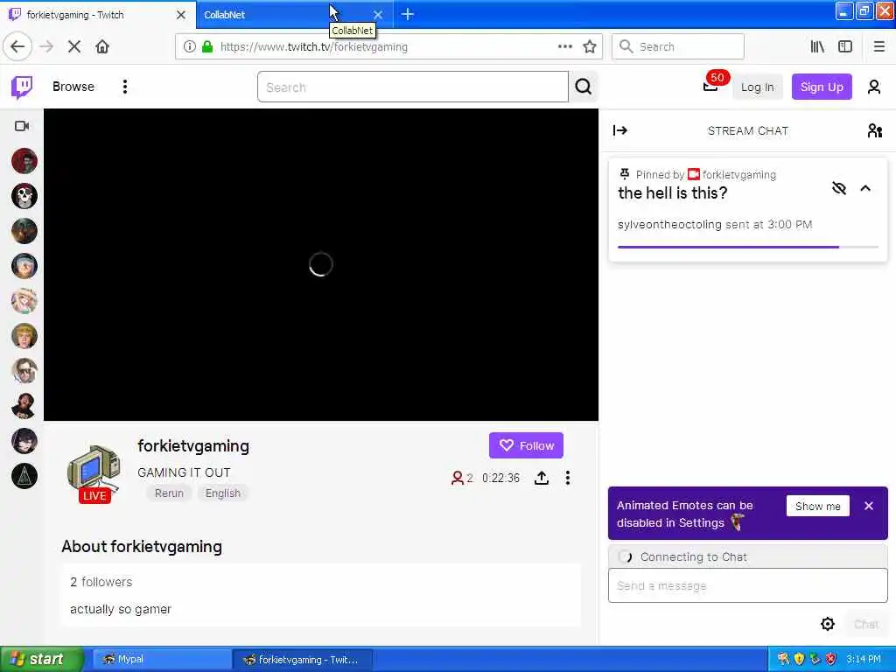Open the blonde-haired avatar channel in sidebar

[x=24, y=336]
